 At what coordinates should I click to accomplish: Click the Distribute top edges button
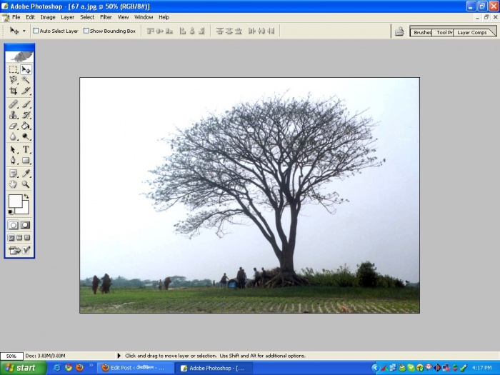[219, 31]
